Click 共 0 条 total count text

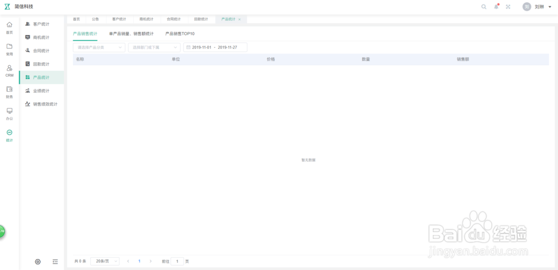pyautogui.click(x=80, y=261)
